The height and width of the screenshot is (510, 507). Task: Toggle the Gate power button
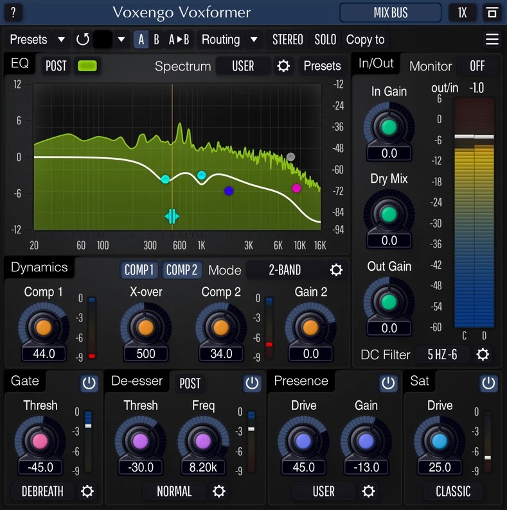pyautogui.click(x=89, y=383)
